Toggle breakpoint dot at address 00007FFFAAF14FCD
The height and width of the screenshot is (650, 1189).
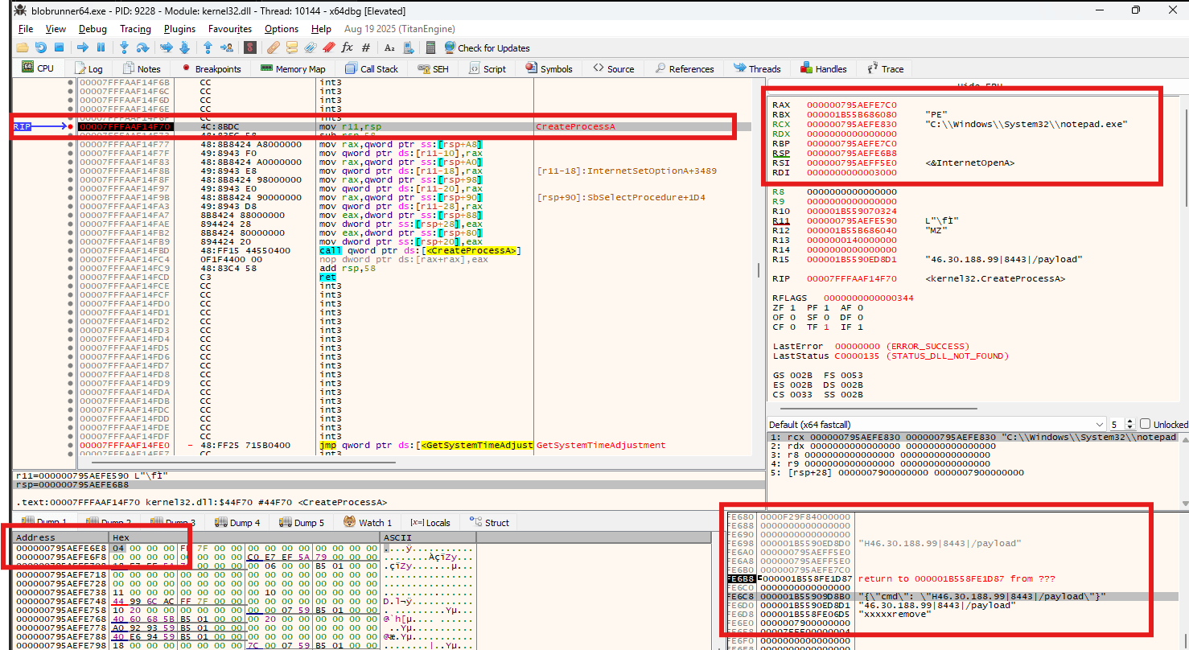[x=71, y=278]
